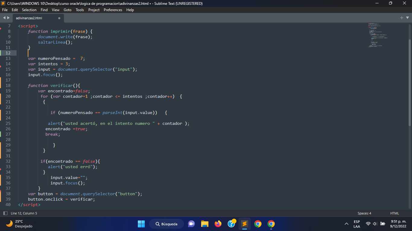Click line number 40 in the gutter
The width and height of the screenshot is (412, 231).
coord(8,205)
